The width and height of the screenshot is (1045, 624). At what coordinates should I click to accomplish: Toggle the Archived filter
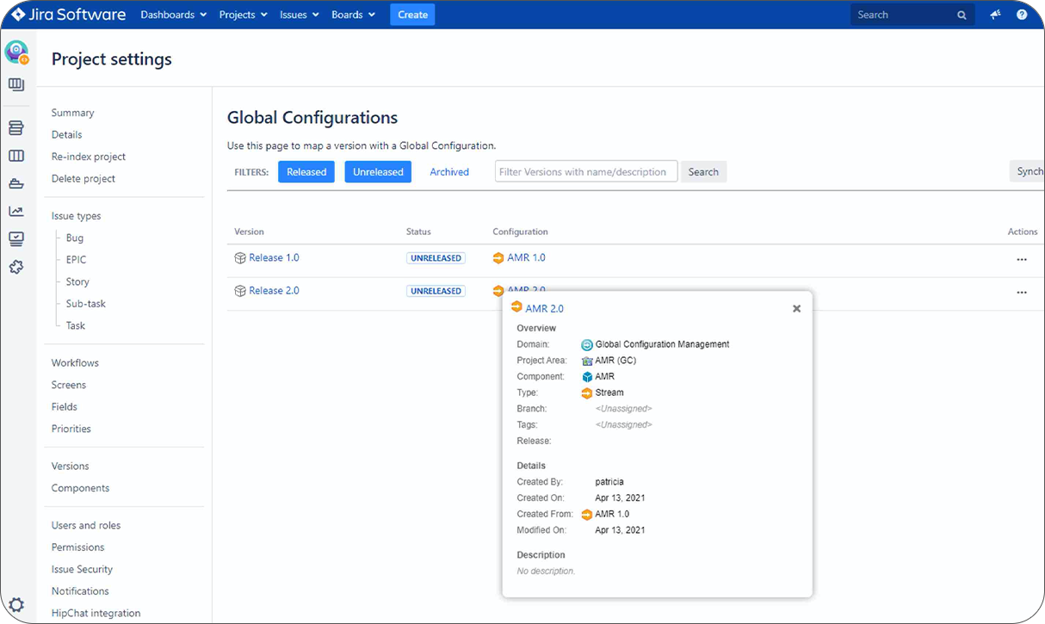click(449, 172)
